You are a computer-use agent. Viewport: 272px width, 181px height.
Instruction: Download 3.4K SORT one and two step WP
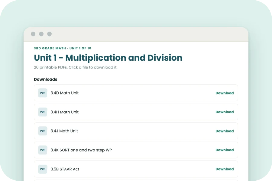click(225, 150)
